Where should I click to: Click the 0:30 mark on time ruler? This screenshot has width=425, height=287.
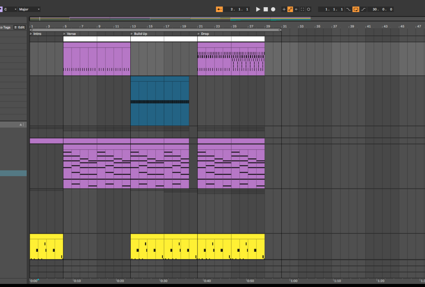[x=164, y=281]
